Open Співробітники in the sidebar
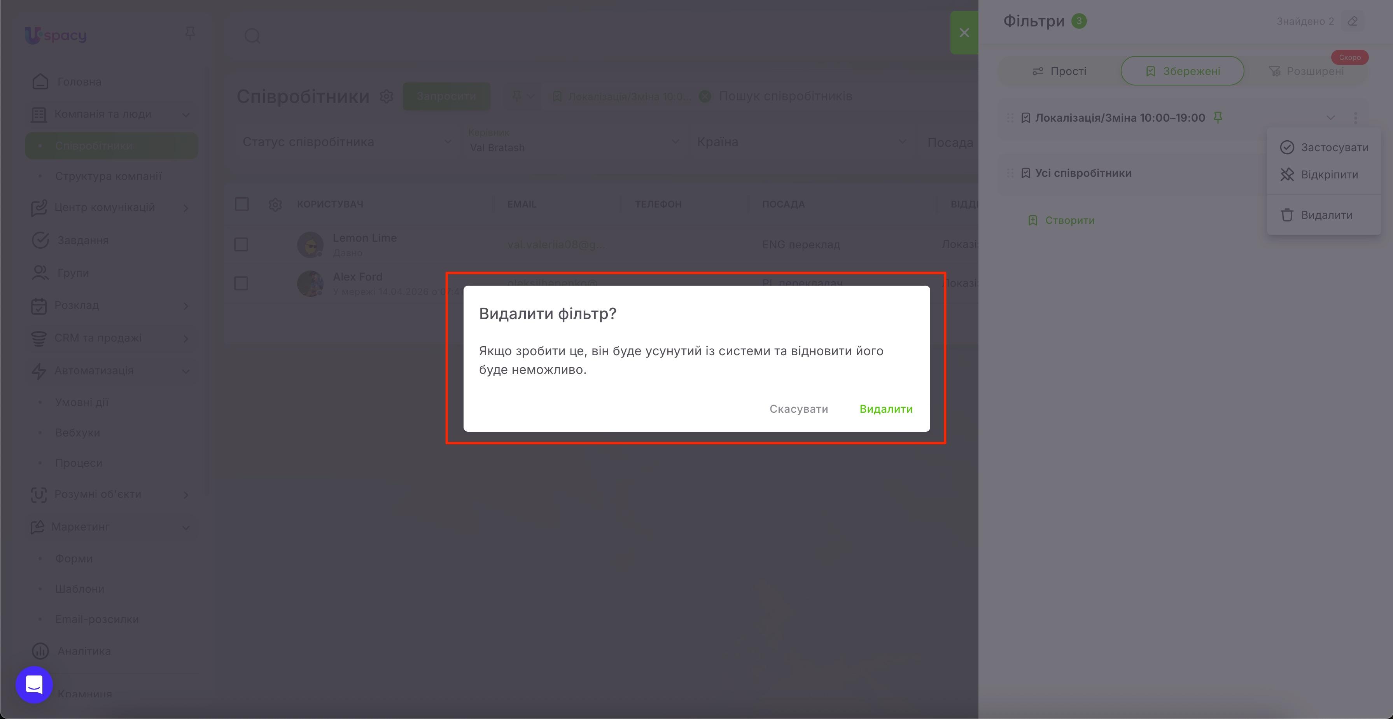Image resolution: width=1393 pixels, height=719 pixels. pos(111,146)
